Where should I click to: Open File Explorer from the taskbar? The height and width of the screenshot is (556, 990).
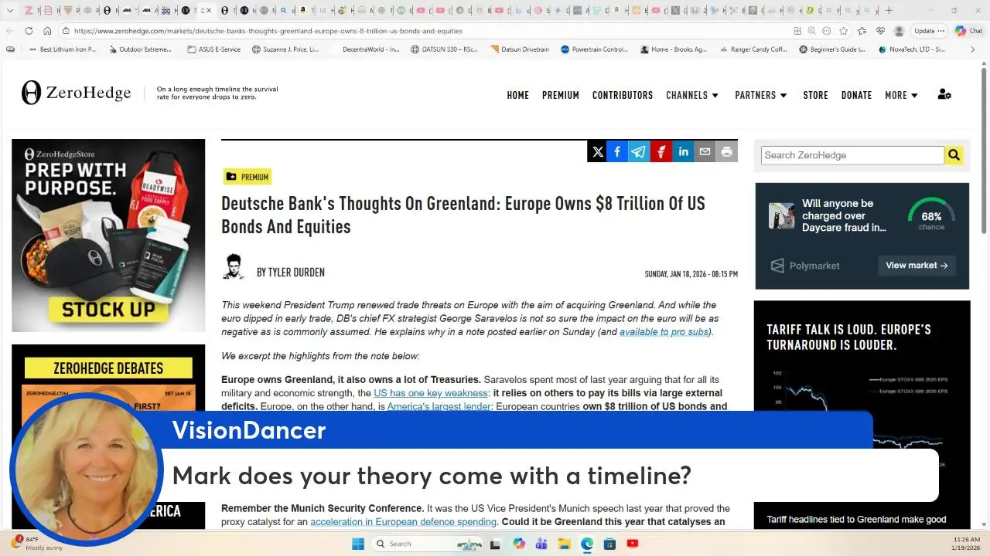click(564, 544)
